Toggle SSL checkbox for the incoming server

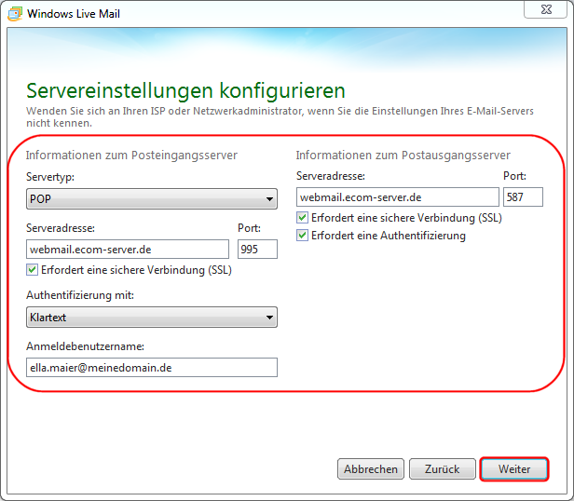[34, 270]
